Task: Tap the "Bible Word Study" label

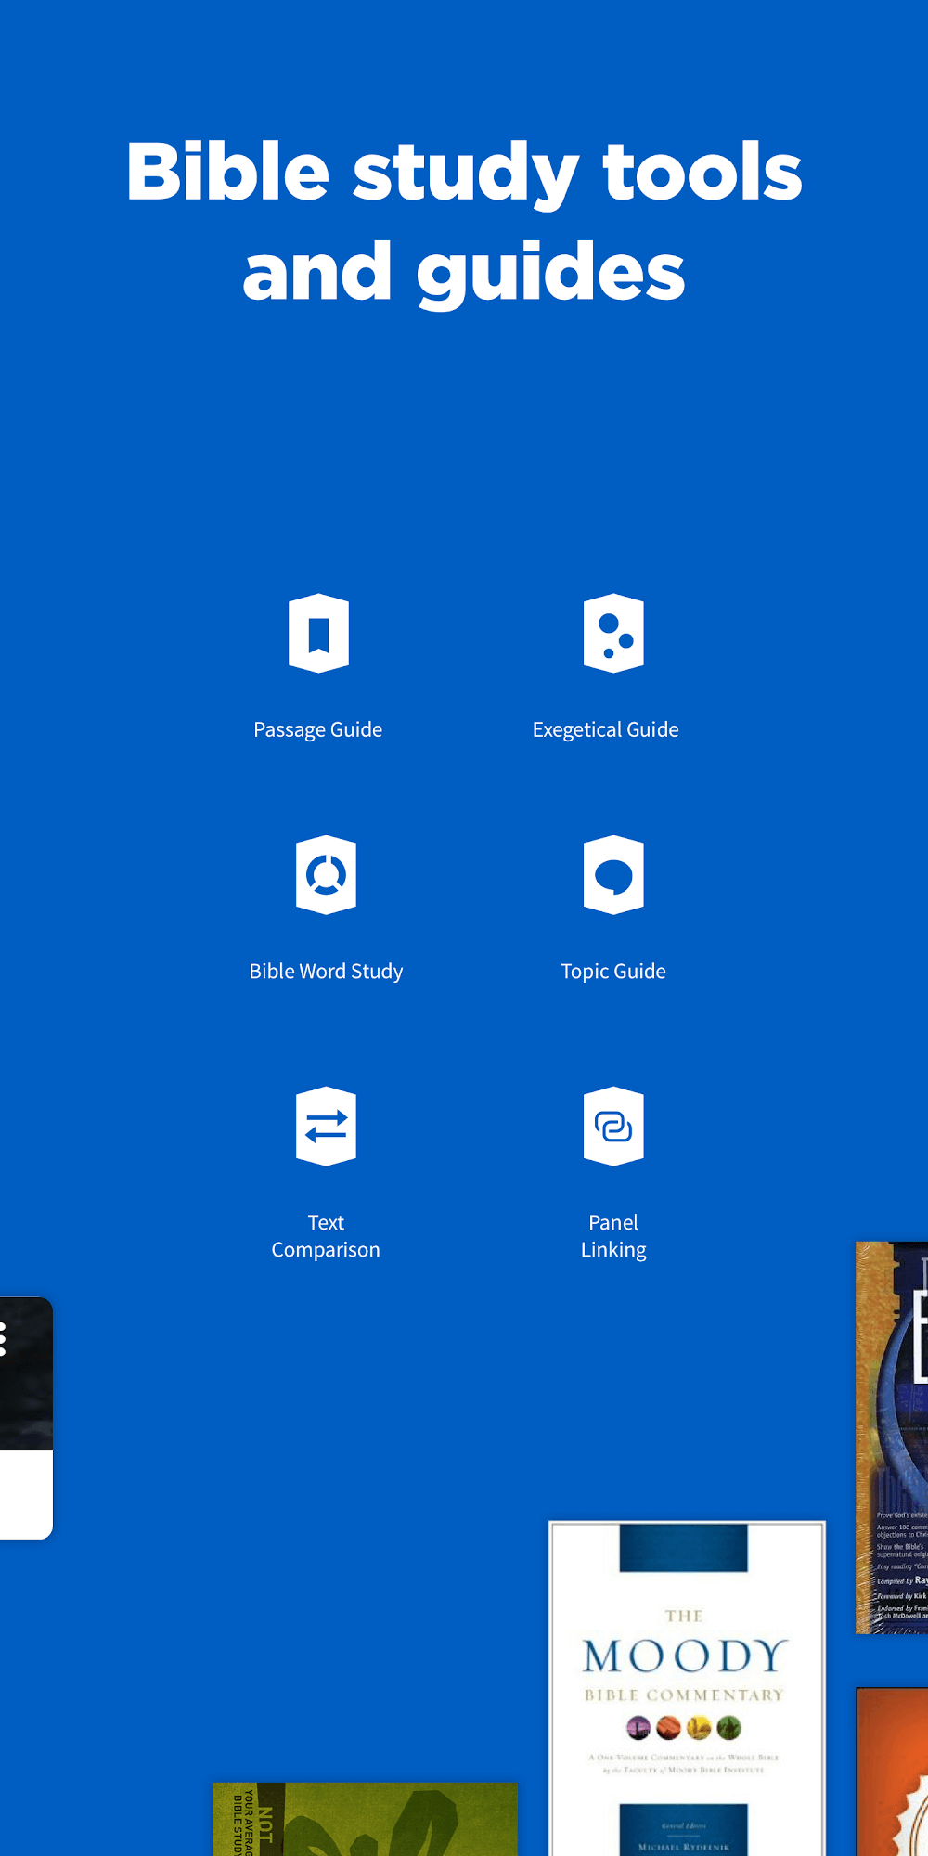Action: (326, 972)
